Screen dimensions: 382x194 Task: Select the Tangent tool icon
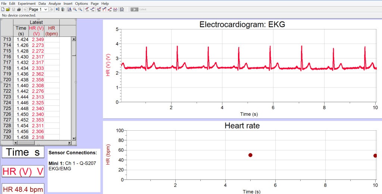click(93, 9)
